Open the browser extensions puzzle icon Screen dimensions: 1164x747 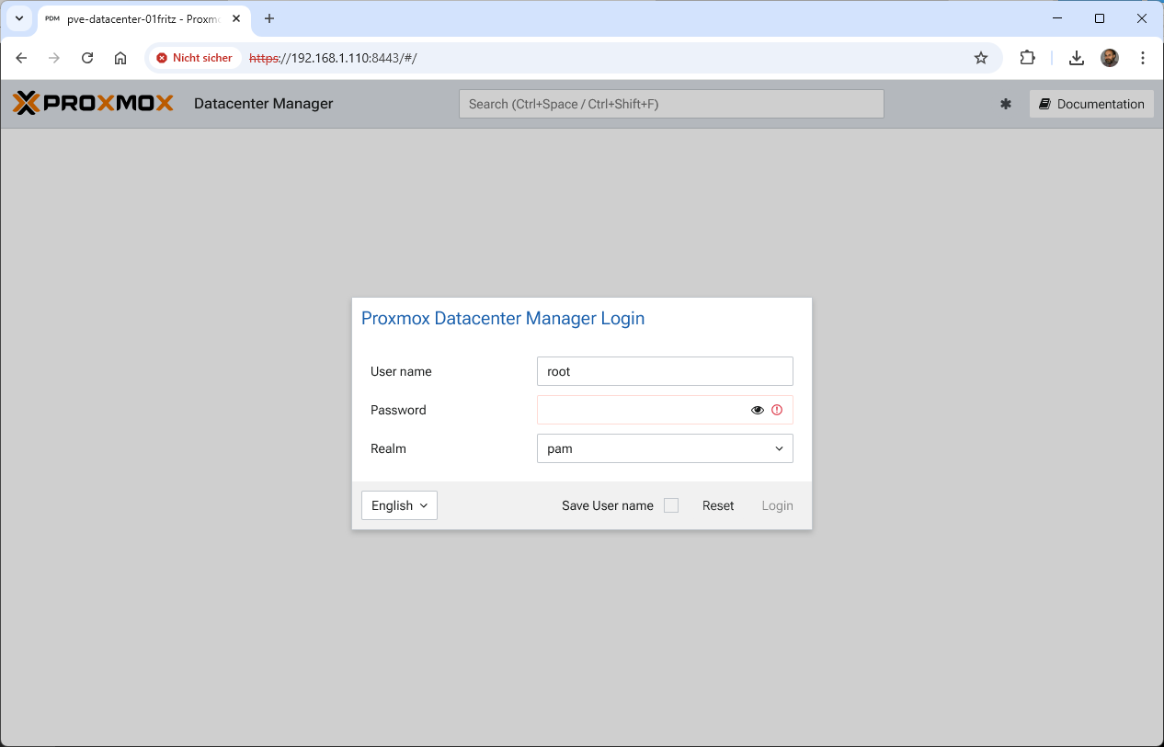coord(1027,58)
